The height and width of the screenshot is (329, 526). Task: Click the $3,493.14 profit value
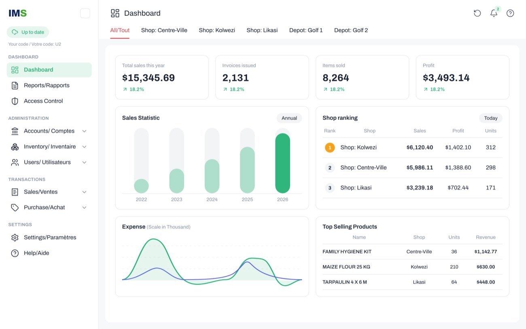click(x=446, y=78)
